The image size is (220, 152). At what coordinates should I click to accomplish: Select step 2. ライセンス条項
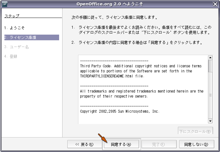tap(32, 37)
